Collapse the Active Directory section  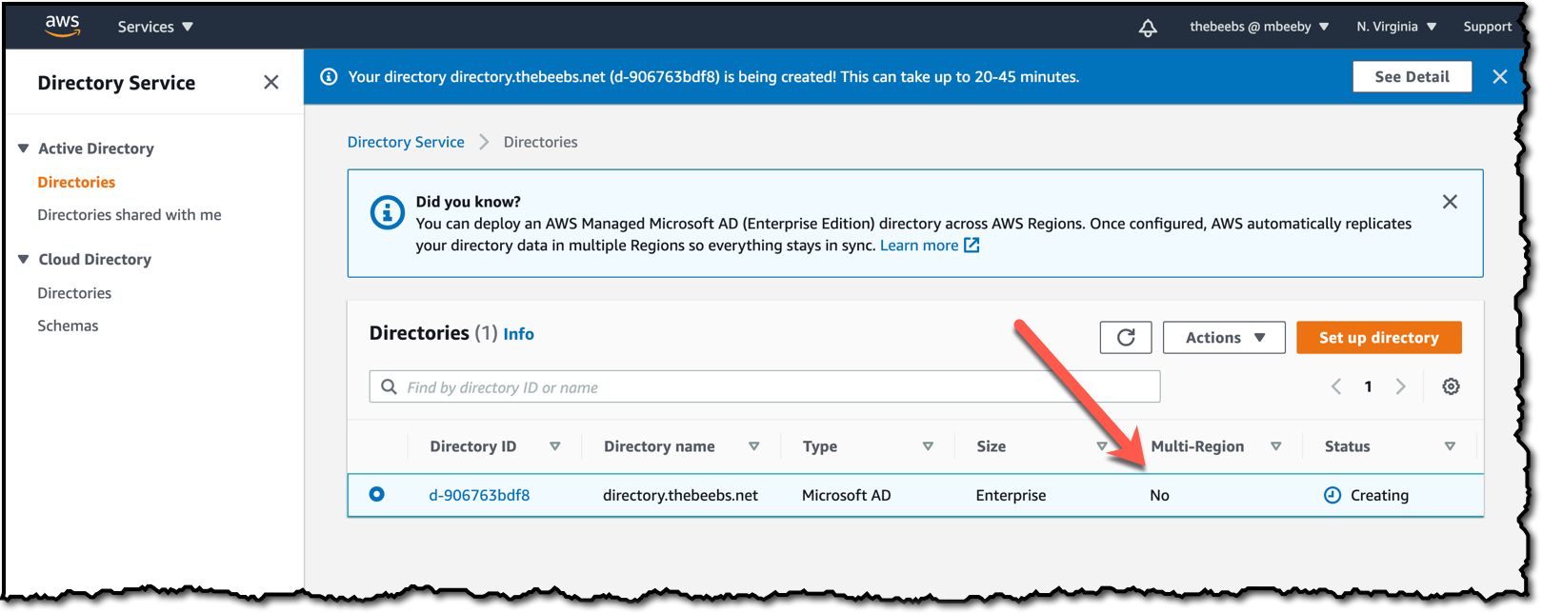click(24, 148)
